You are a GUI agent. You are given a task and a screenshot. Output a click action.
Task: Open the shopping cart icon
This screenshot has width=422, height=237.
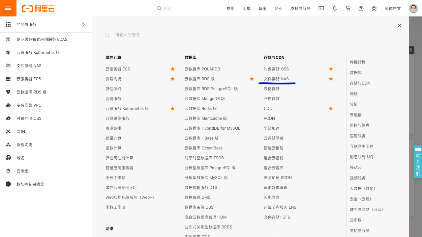[347, 8]
